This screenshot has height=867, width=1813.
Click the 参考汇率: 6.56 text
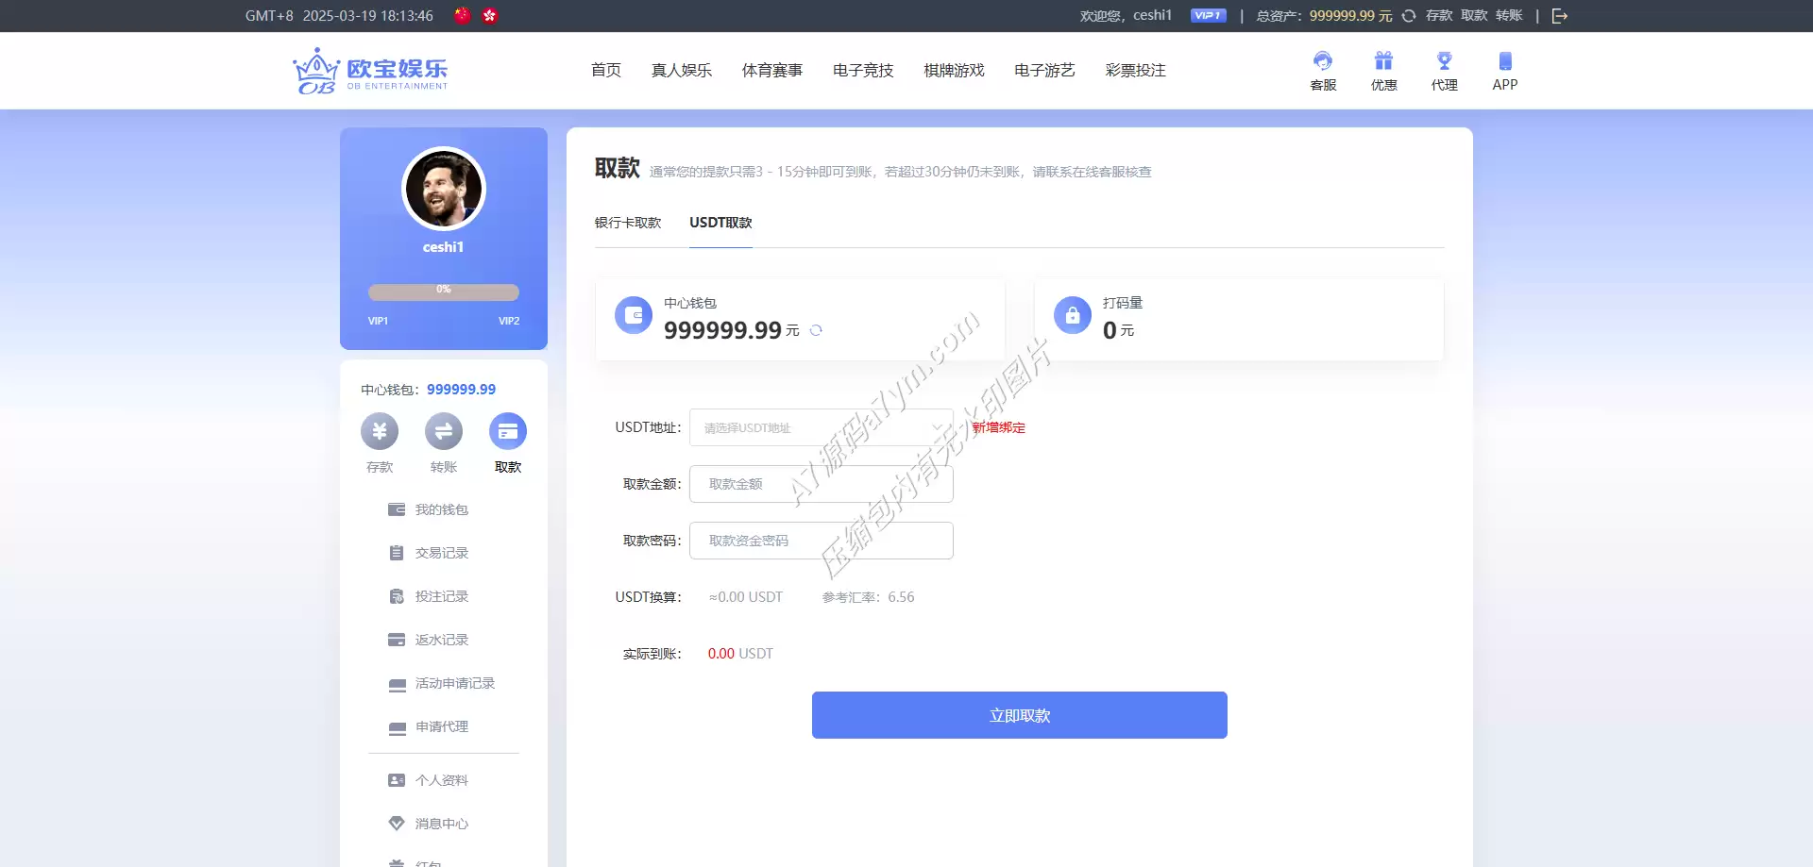[868, 597]
